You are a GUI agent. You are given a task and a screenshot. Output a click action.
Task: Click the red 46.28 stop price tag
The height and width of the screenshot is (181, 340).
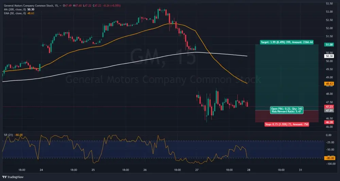(329, 122)
